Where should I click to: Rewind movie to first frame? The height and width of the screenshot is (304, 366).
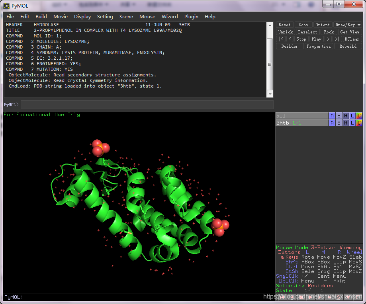[x=281, y=39]
